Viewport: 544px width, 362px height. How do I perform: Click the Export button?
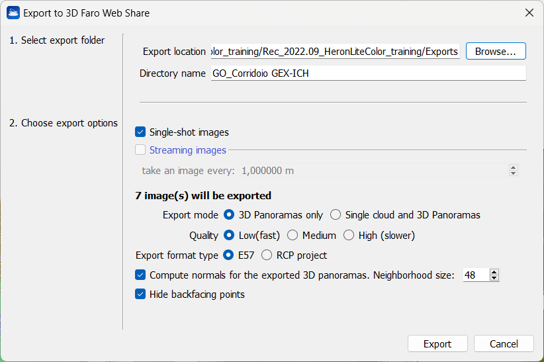point(437,344)
